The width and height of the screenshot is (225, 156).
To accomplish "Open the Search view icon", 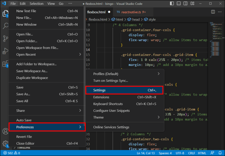I will [x=5, y=26].
